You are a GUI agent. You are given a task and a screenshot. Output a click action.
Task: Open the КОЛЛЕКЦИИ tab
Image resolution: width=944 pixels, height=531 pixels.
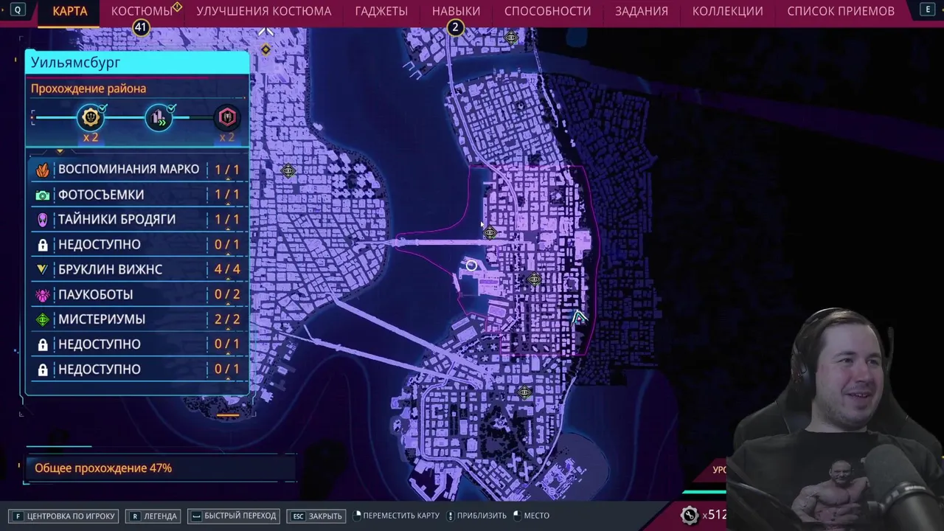pyautogui.click(x=727, y=11)
